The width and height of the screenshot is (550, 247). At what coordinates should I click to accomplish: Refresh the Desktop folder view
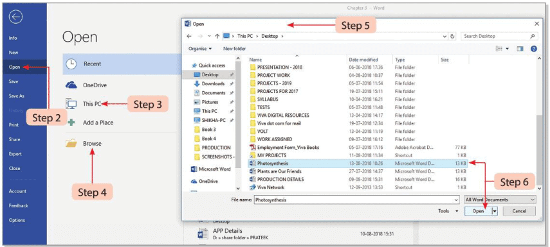tap(452, 36)
